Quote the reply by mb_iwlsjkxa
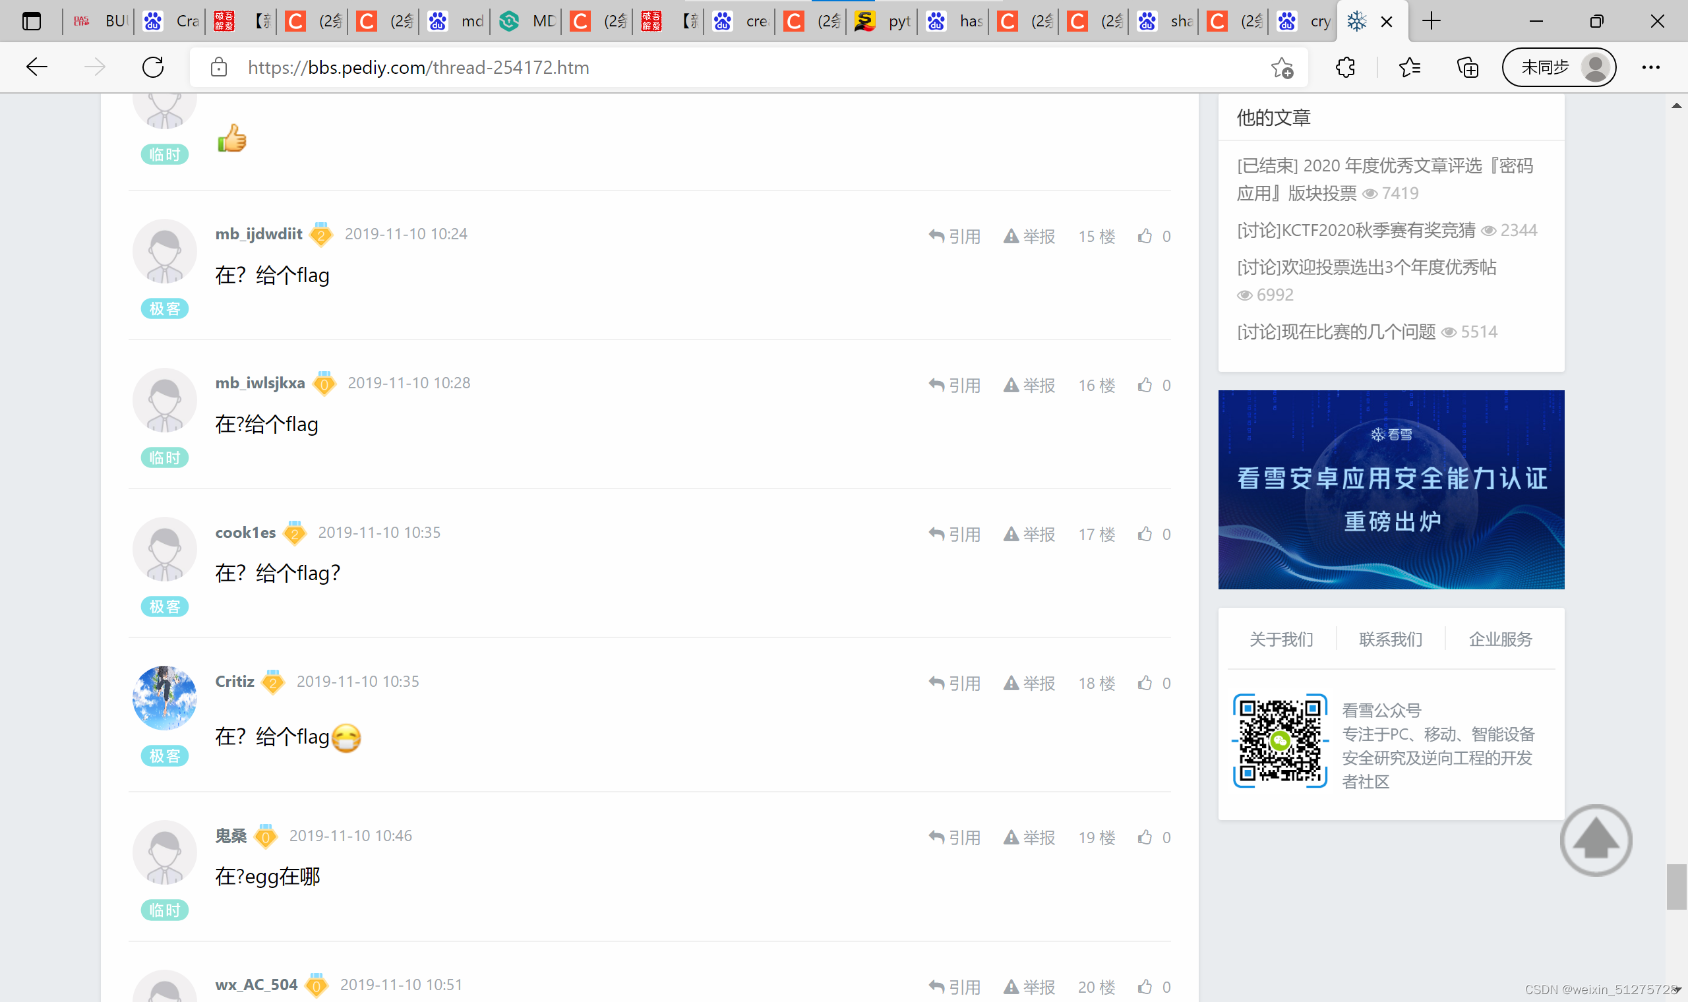1688x1002 pixels. [954, 386]
